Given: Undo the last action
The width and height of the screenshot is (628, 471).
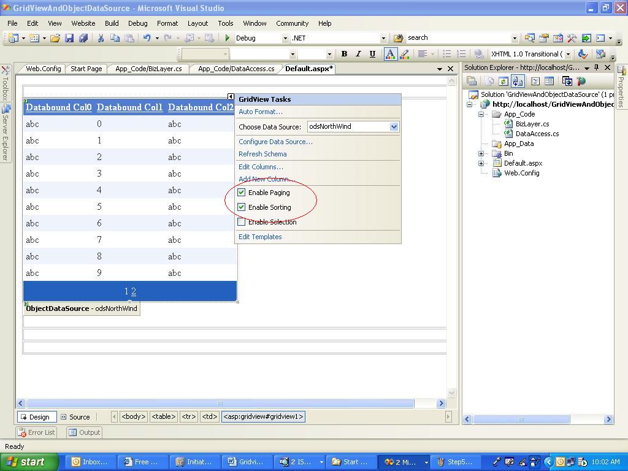Looking at the screenshot, I should [147, 38].
